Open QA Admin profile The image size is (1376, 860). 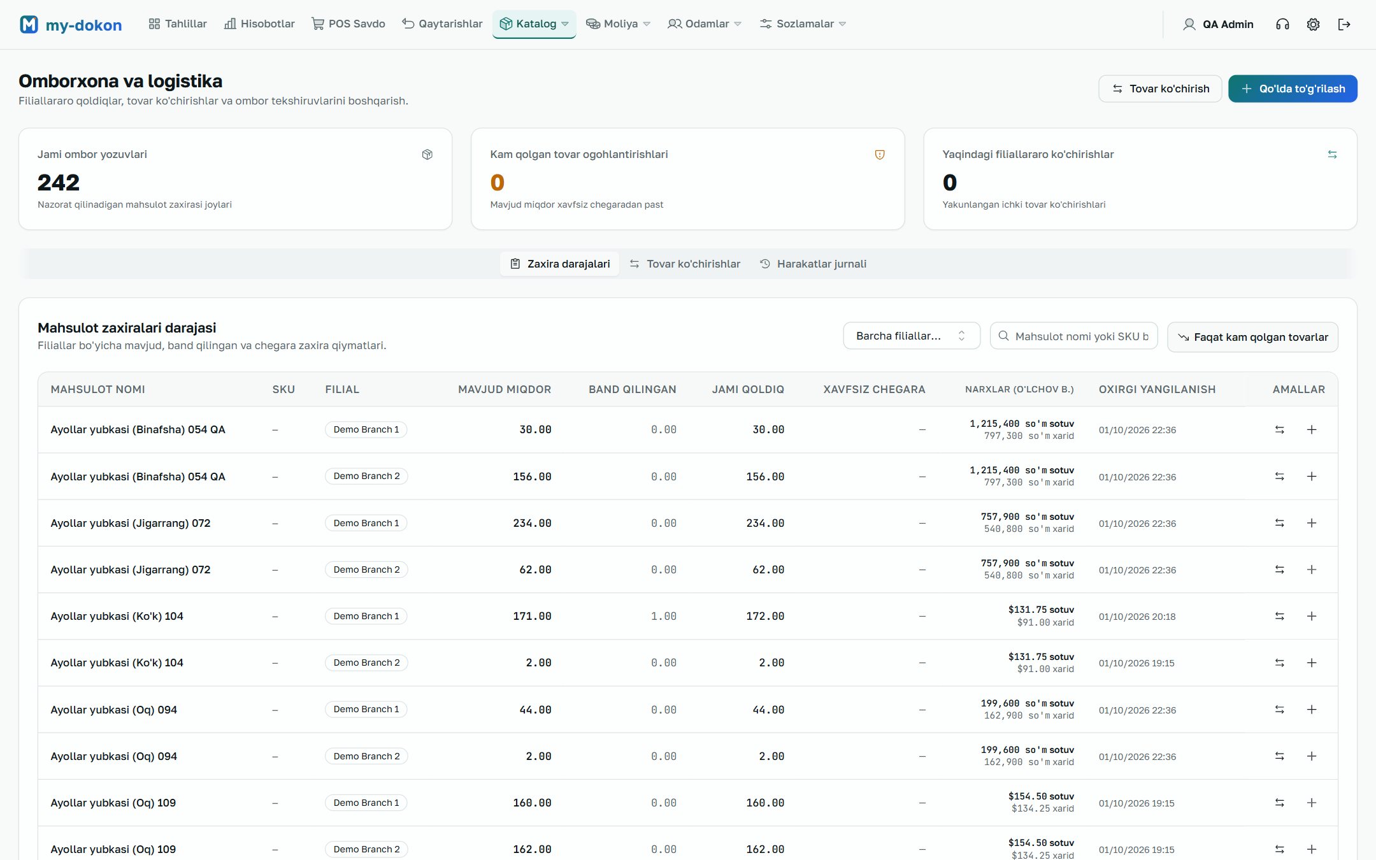(1218, 24)
